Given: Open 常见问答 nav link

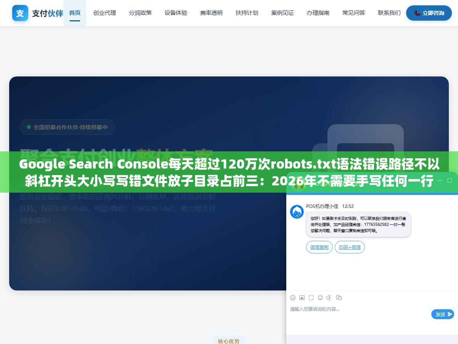Looking at the screenshot, I should click(x=354, y=13).
